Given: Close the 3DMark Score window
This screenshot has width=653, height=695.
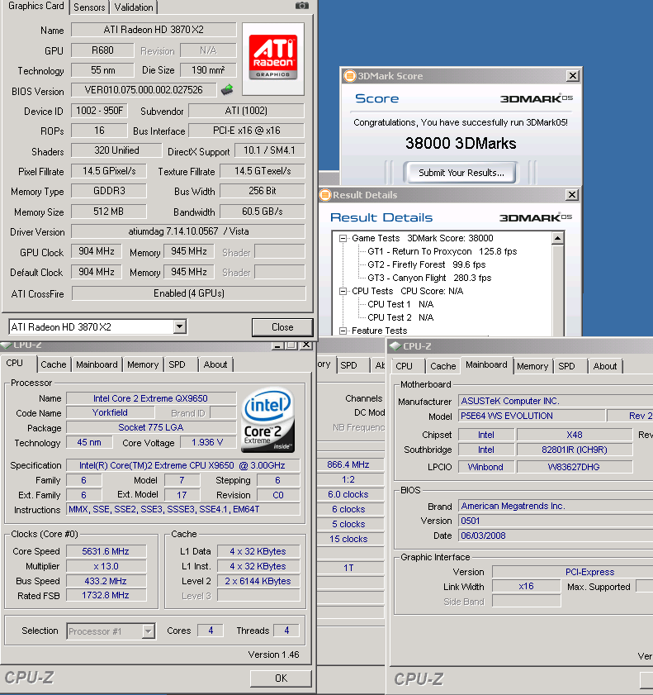Looking at the screenshot, I should click(573, 76).
